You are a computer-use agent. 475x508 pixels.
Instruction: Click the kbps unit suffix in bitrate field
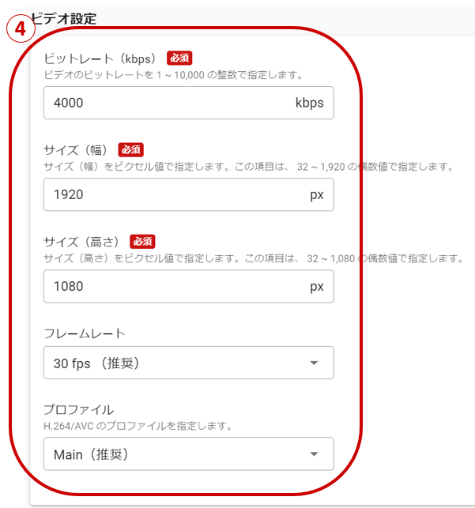[x=309, y=103]
